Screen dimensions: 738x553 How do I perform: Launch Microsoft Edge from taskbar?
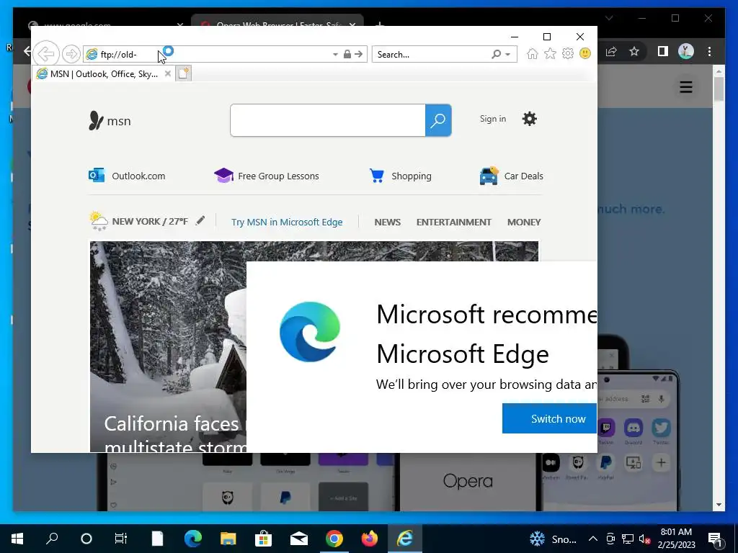click(192, 539)
